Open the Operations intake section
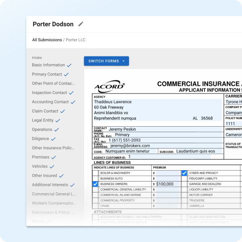Viewport: 242px width, 242px height. click(42, 129)
